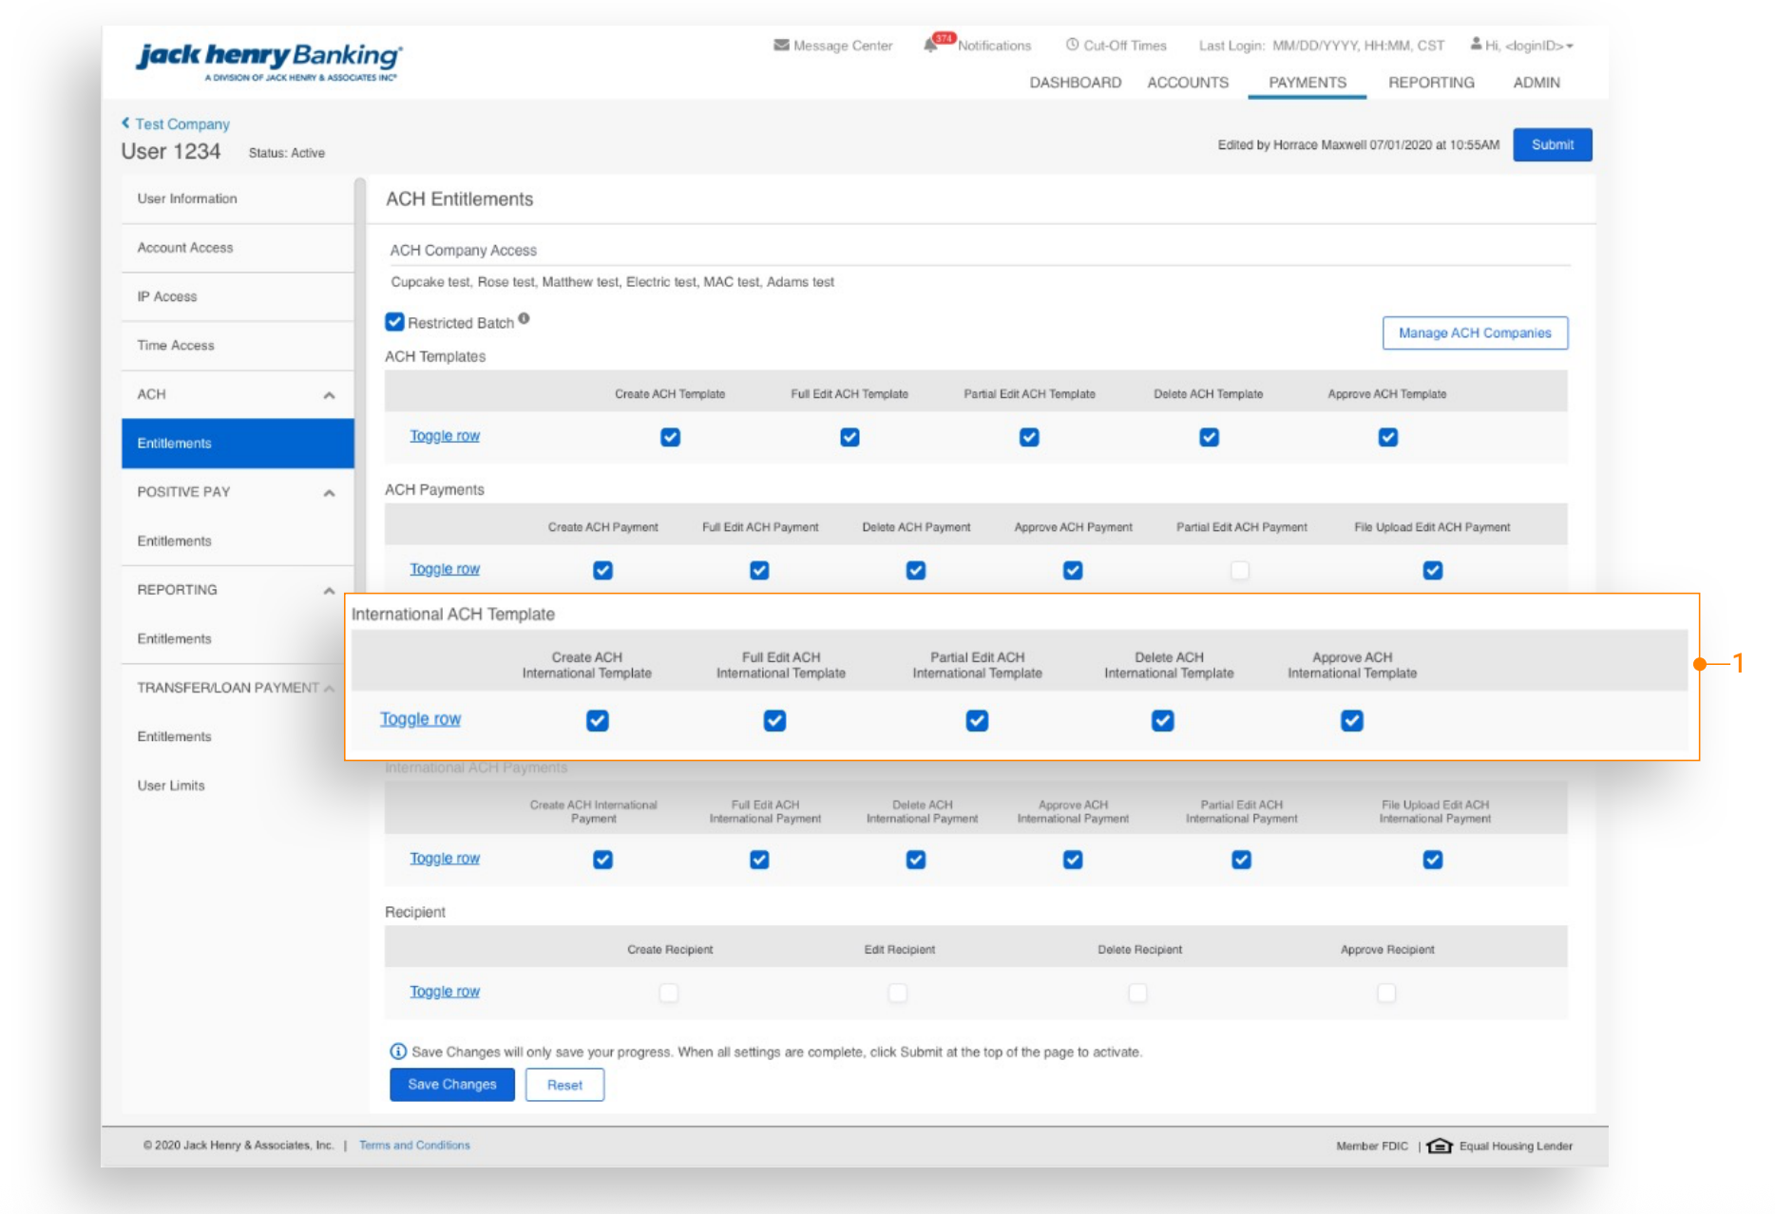Uncheck the Restricted Batch checkbox
Viewport: 1775px width, 1214px height.
coord(394,322)
